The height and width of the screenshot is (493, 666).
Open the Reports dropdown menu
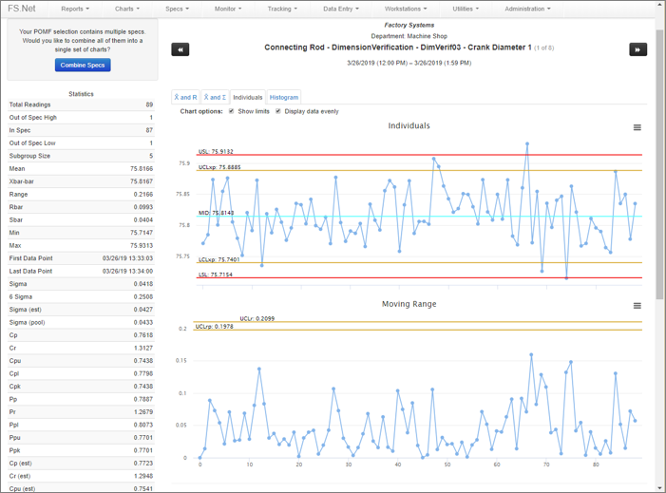point(75,9)
